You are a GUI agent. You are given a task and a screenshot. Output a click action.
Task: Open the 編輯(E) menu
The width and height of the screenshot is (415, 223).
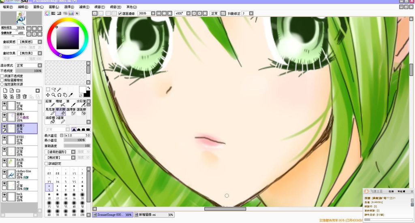(23, 7)
